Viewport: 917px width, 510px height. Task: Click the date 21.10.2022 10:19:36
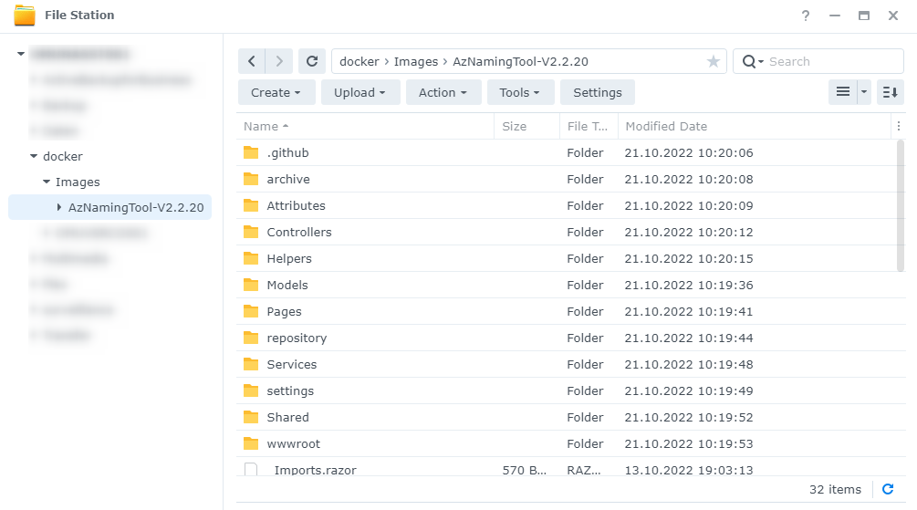[689, 285]
